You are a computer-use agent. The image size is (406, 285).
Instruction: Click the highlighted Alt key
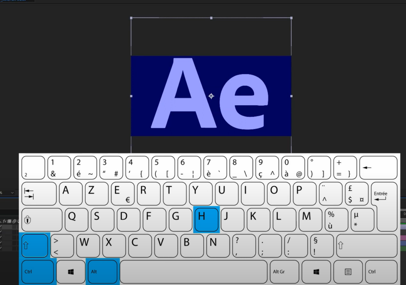[102, 272]
